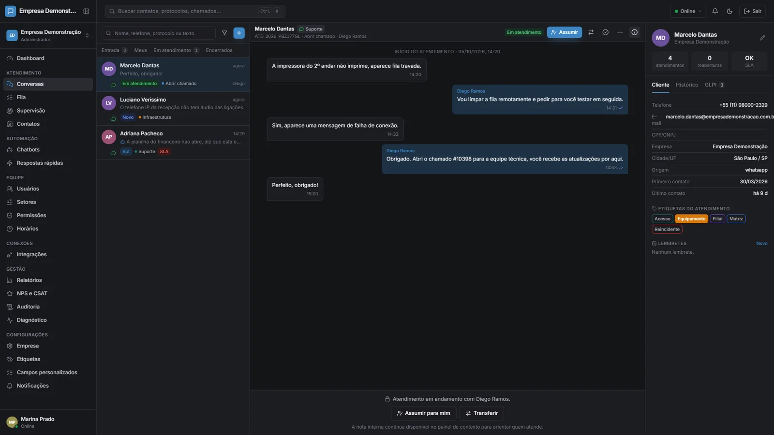This screenshot has width=774, height=435.
Task: Click the Assumir button in chat header
Action: [x=565, y=32]
